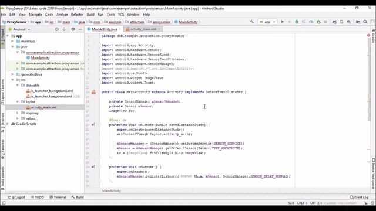Click the override gutter icon beside onCreate
Viewport: 376px width, 211px height.
pos(93,125)
